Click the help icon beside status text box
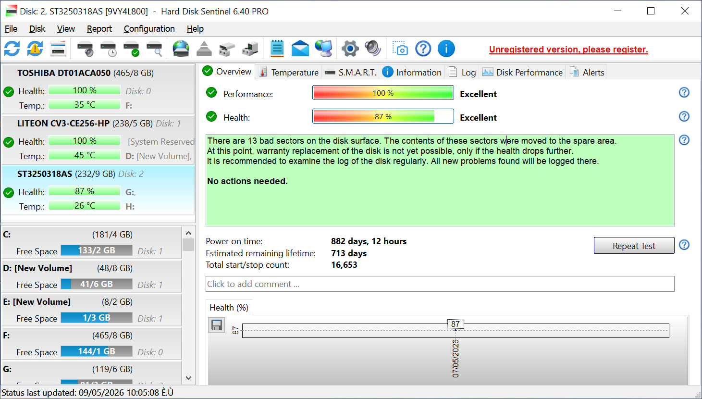The width and height of the screenshot is (702, 399). [684, 140]
